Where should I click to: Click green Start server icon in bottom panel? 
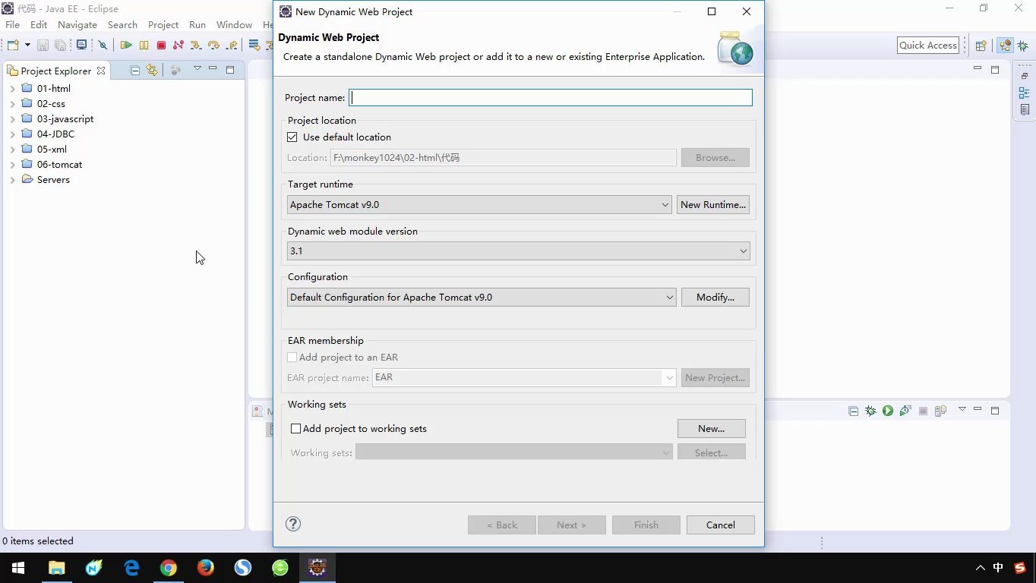pos(888,411)
